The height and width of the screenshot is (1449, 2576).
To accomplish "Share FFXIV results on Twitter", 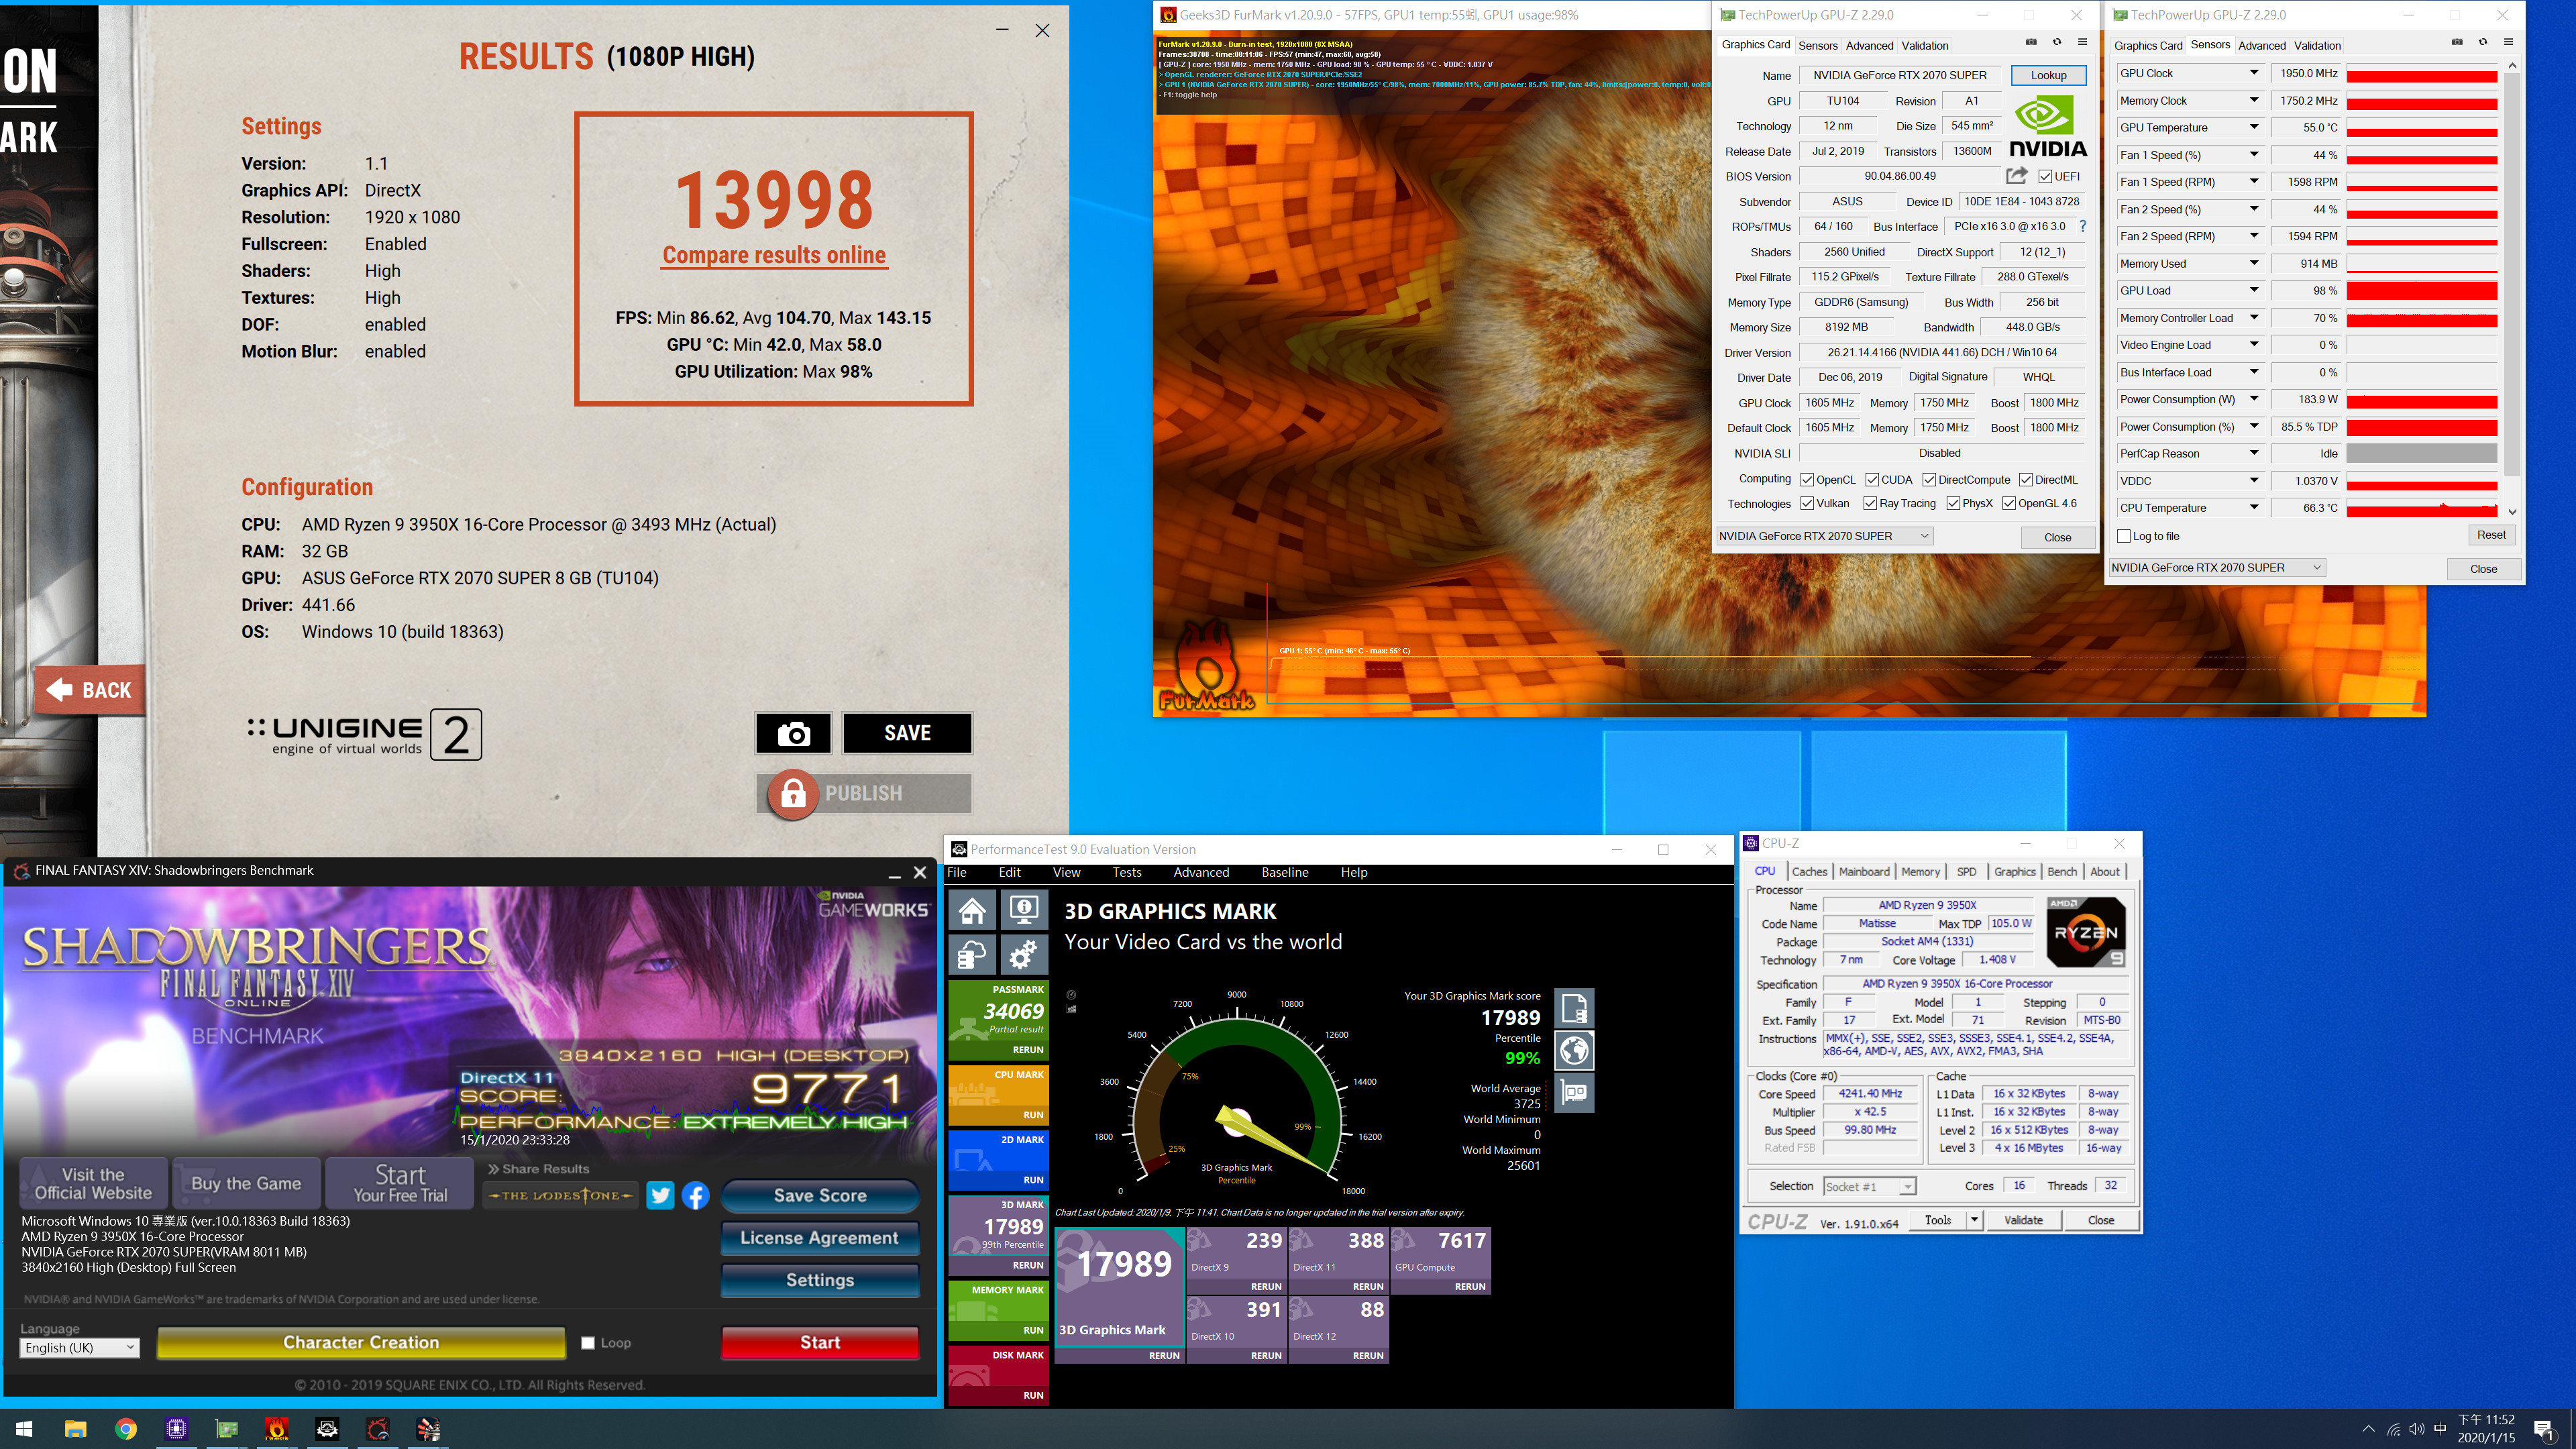I will 660,1195.
